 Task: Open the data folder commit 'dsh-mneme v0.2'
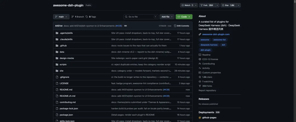pyautogui.click(x=141, y=52)
